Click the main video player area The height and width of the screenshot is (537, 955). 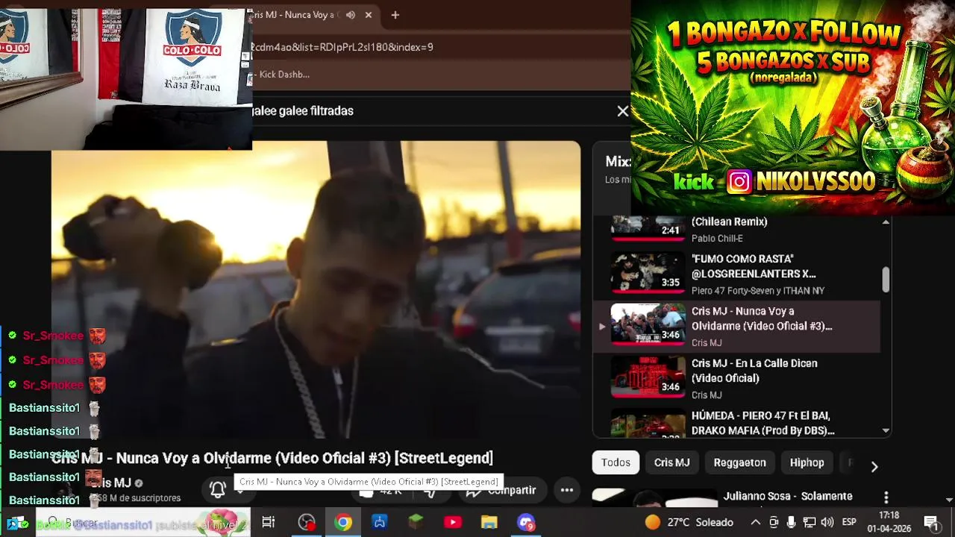click(x=316, y=289)
